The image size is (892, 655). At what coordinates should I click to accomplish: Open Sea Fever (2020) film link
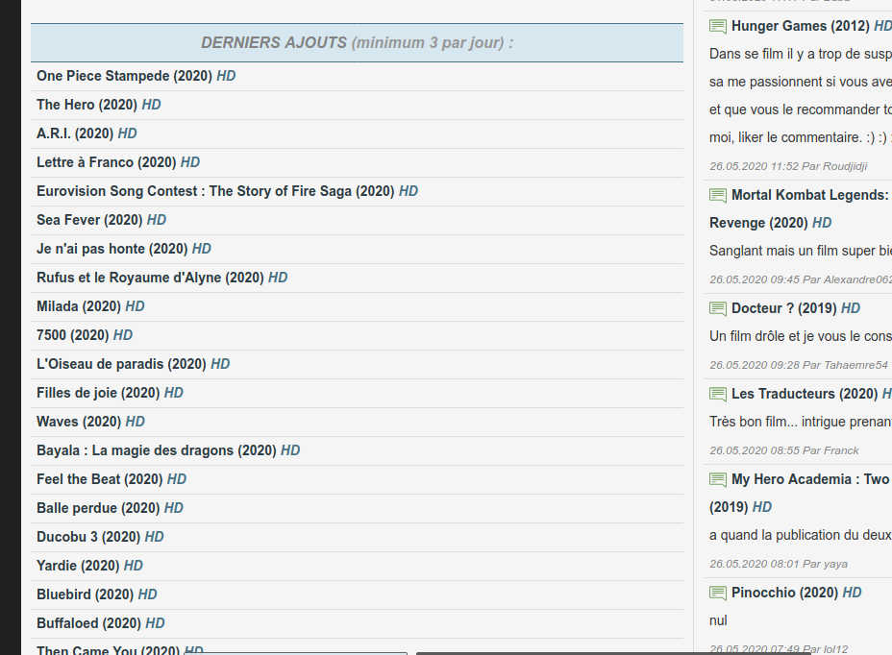click(101, 220)
